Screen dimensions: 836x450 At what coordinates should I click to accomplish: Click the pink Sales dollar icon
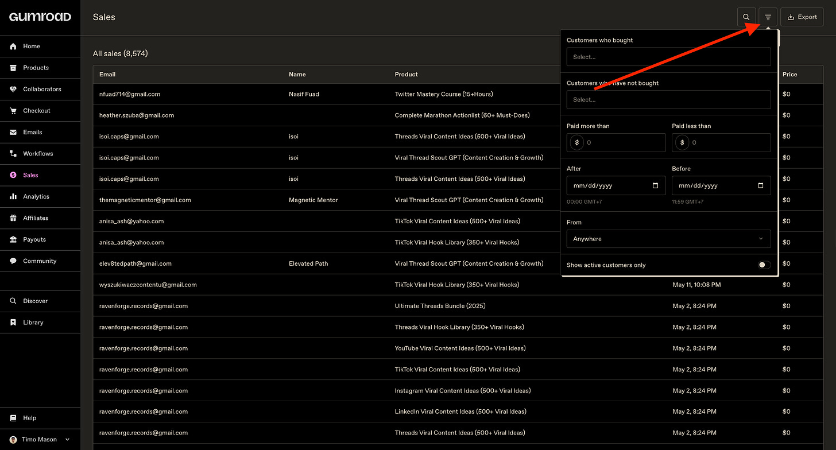(x=13, y=175)
